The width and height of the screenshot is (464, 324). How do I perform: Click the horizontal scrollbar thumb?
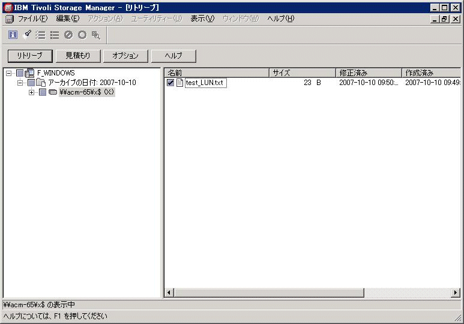[269, 293]
